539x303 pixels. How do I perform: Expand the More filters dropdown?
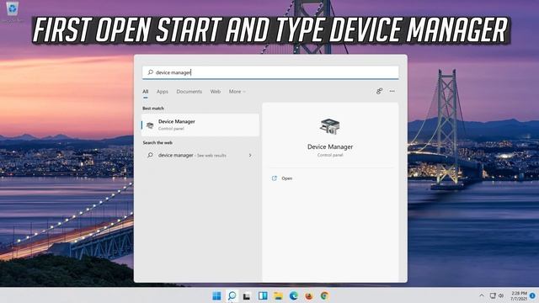point(237,92)
